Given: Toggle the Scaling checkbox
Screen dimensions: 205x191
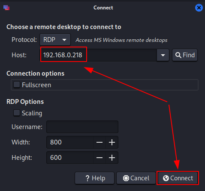Looking at the screenshot, I should pos(17,113).
